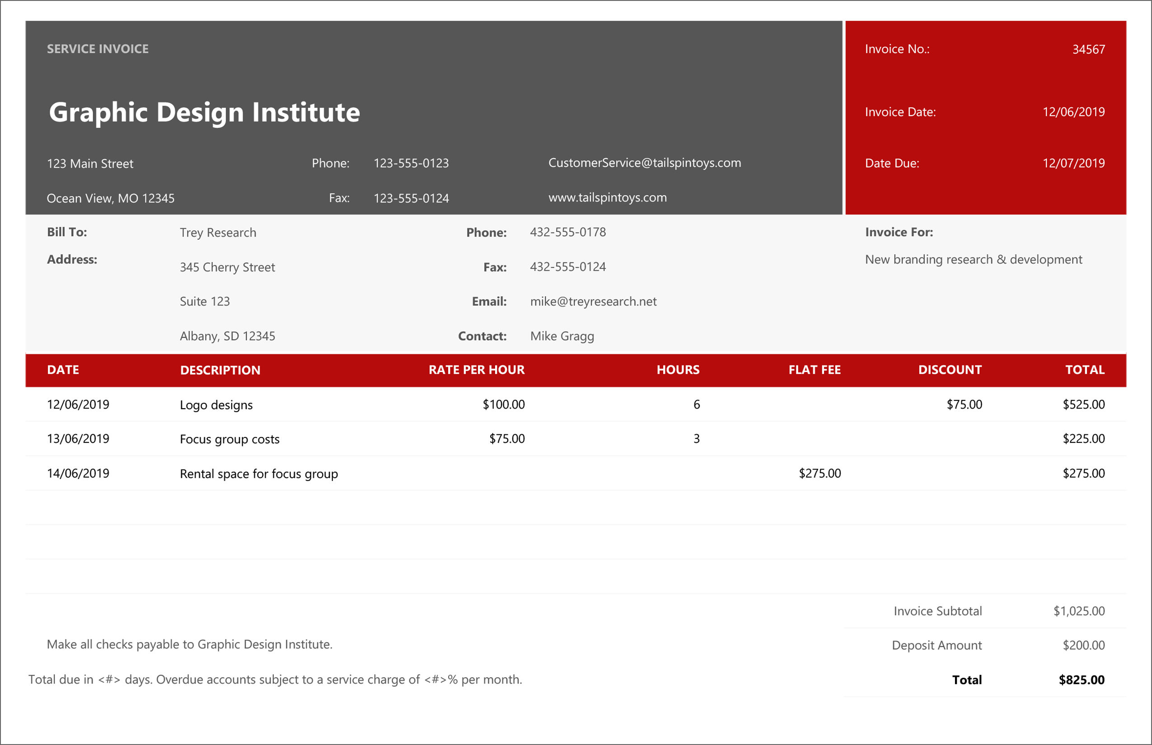Click the CustomerService@tailspintoys.com email address
1152x745 pixels.
(644, 163)
